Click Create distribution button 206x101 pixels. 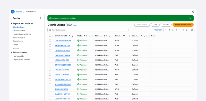[x=183, y=25]
